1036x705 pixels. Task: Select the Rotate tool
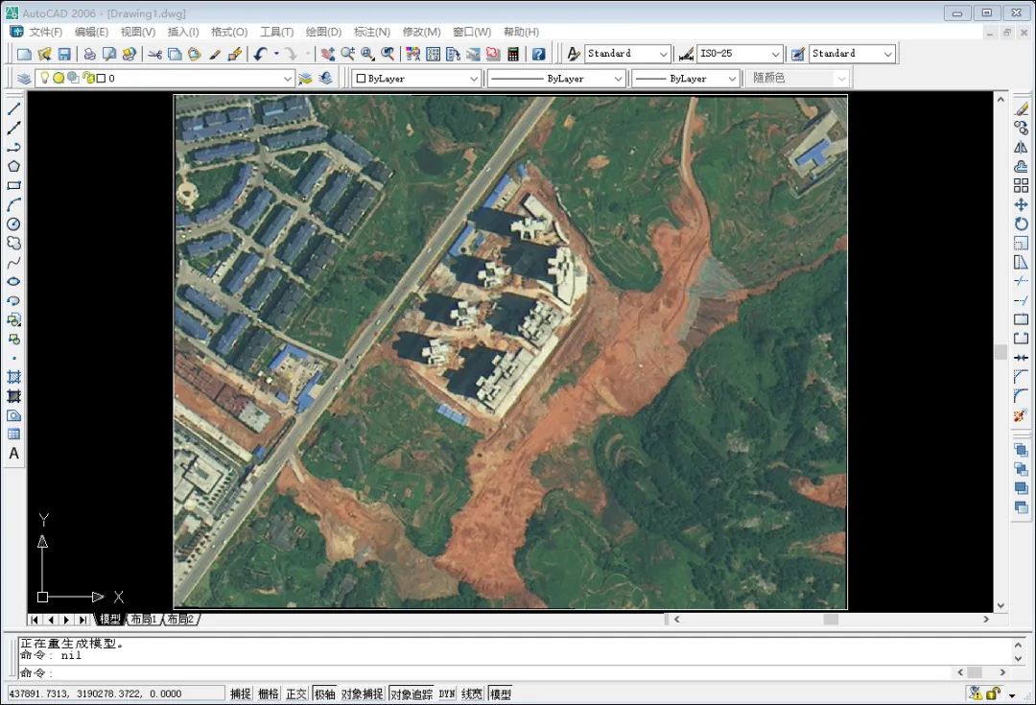[x=1021, y=224]
